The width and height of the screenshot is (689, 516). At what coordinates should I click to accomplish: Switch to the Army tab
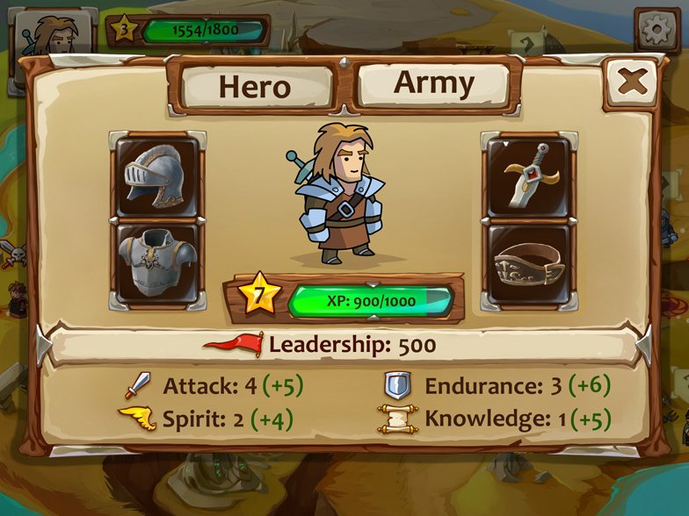coord(434,84)
